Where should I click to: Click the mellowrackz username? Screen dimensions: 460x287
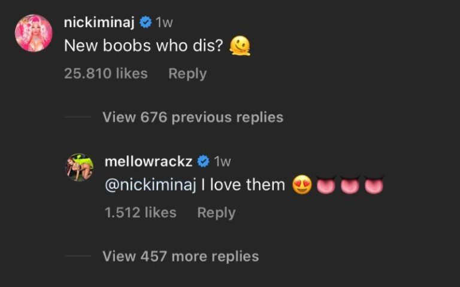tap(147, 161)
